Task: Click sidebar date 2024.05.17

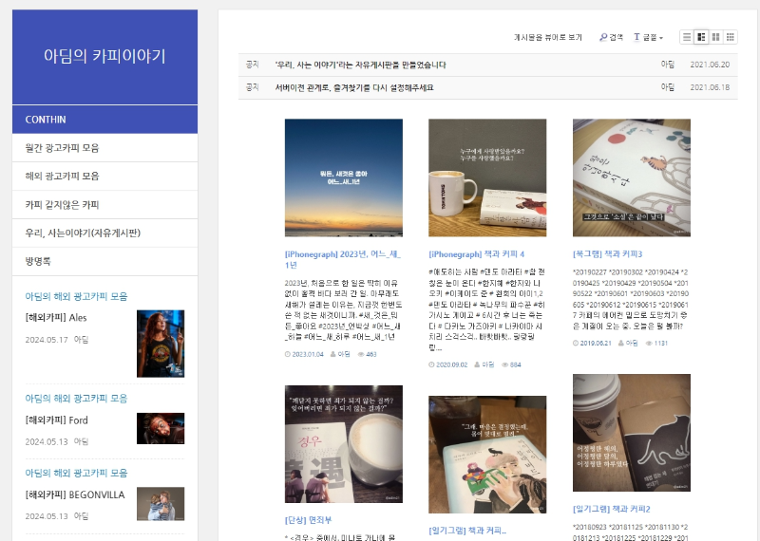Action: coord(47,340)
